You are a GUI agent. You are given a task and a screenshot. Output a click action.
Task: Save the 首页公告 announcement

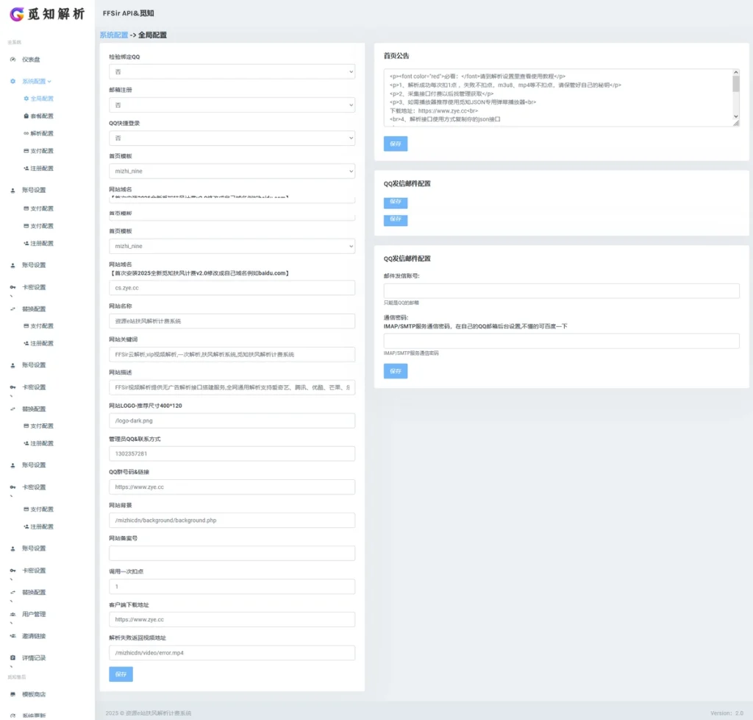click(x=395, y=144)
